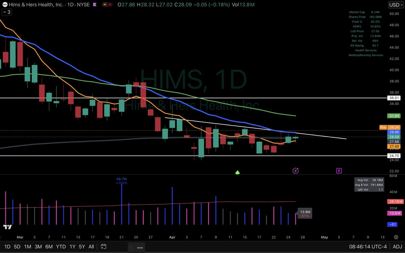Open the USD currency dropdown
This screenshot has width=405, height=253.
395,5
